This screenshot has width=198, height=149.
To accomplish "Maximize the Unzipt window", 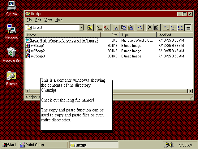I will [185, 14].
